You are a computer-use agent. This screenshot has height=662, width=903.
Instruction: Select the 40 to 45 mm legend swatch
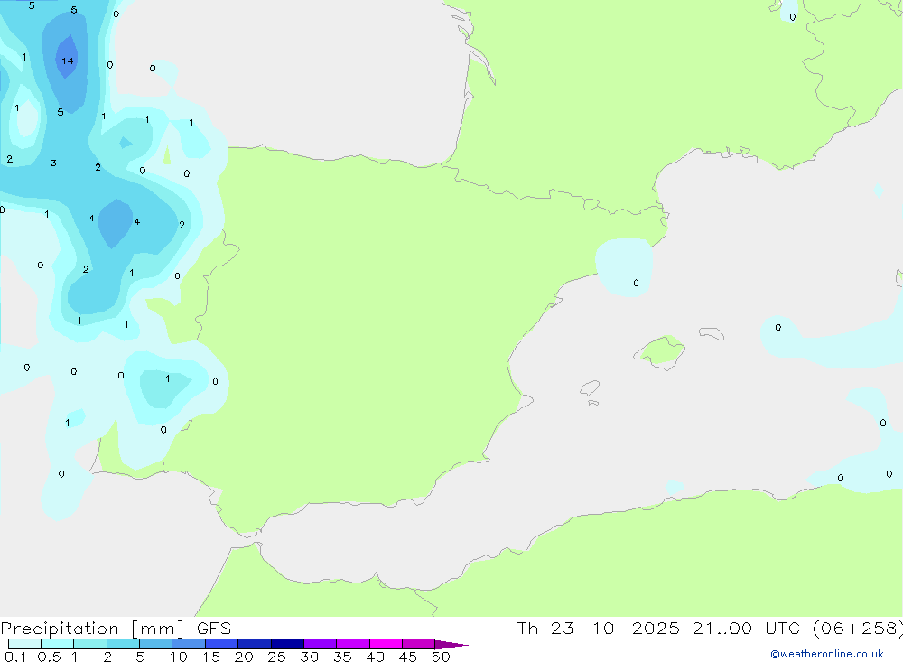tap(386, 644)
